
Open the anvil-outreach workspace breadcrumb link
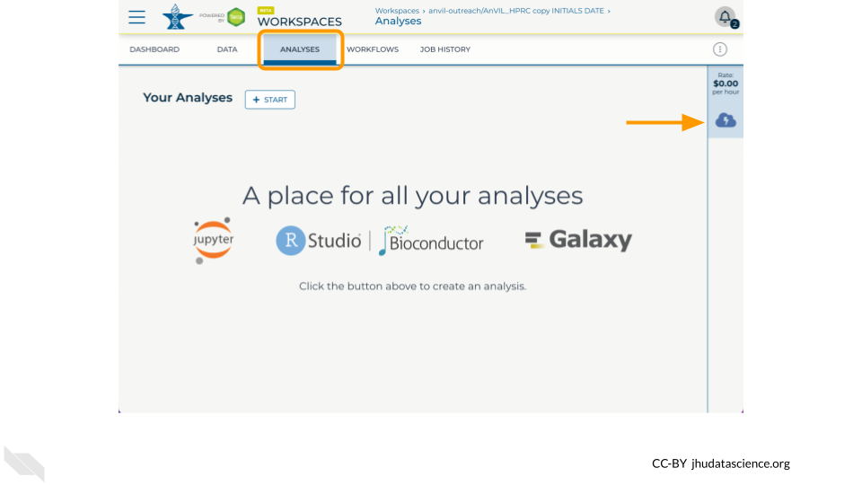click(x=516, y=11)
